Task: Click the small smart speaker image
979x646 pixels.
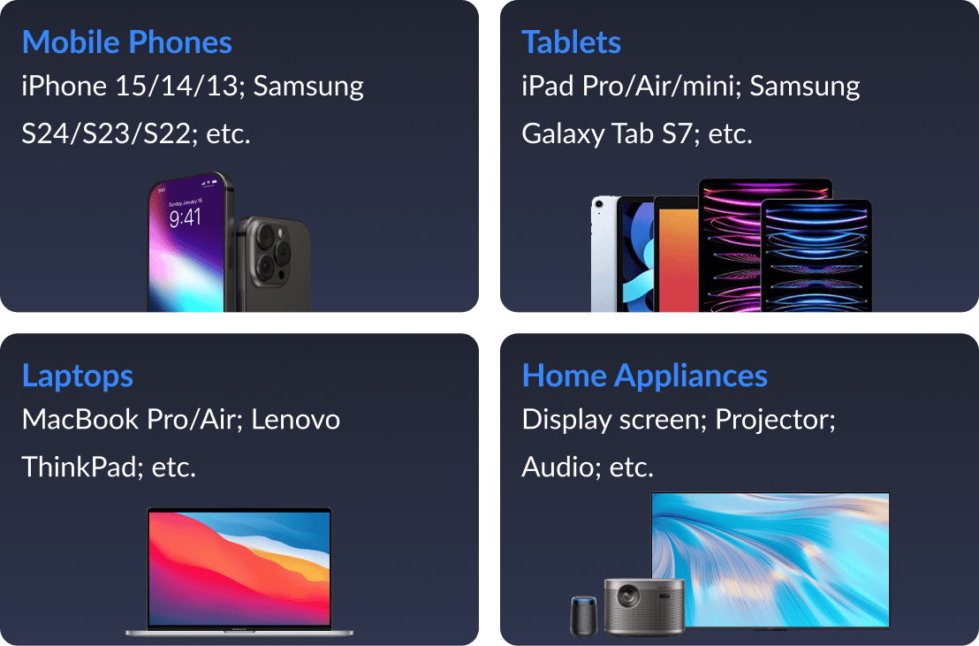Action: (x=584, y=616)
